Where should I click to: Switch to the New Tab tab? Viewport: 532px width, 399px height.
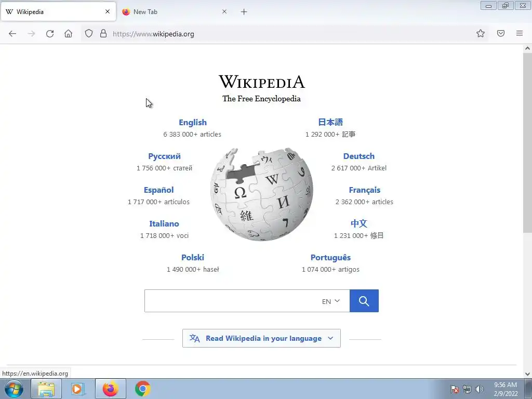[x=175, y=11]
